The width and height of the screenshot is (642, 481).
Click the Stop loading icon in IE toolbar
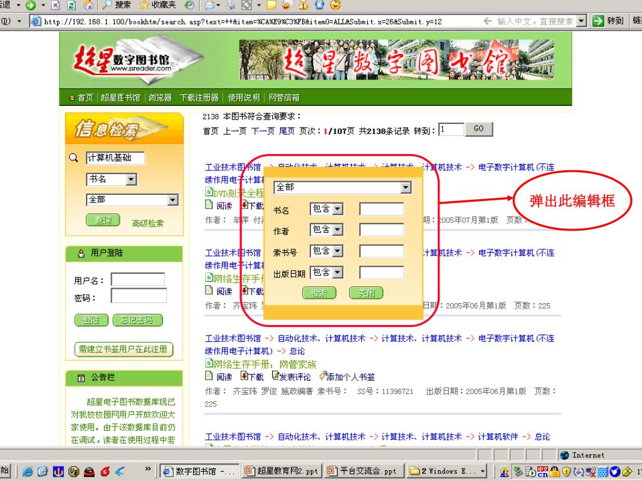click(x=56, y=5)
